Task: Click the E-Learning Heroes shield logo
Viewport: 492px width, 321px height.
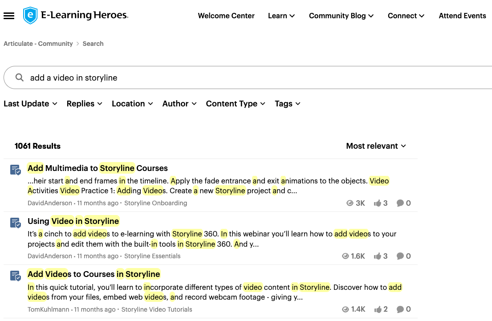Action: [30, 16]
